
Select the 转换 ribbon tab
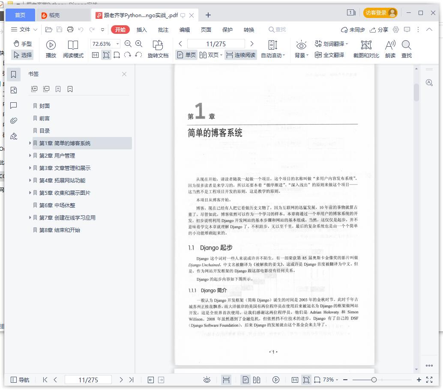(x=249, y=30)
